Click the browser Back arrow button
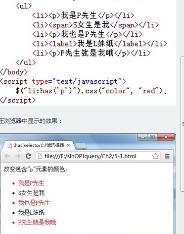The image size is (184, 234). (7, 156)
